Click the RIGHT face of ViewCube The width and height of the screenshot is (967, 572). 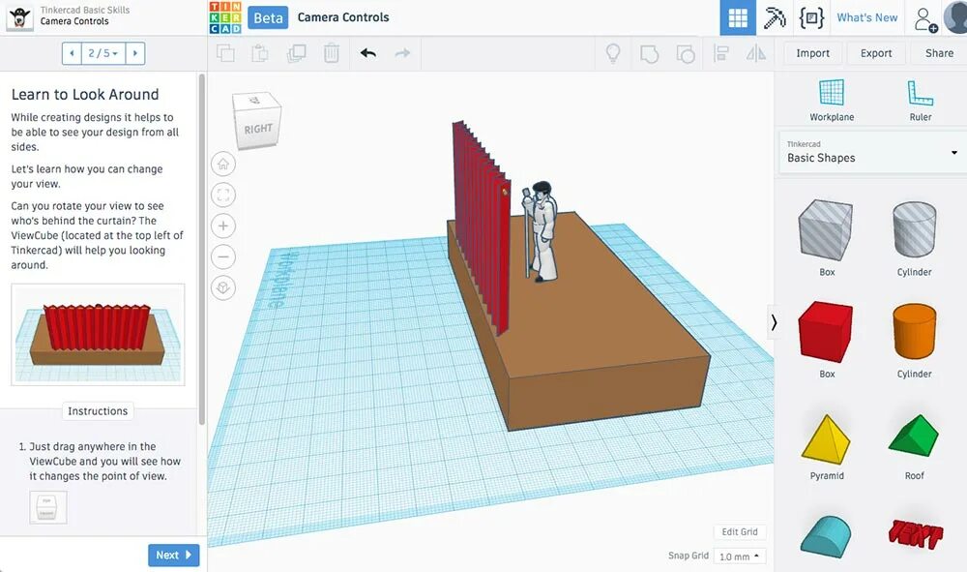coord(258,129)
